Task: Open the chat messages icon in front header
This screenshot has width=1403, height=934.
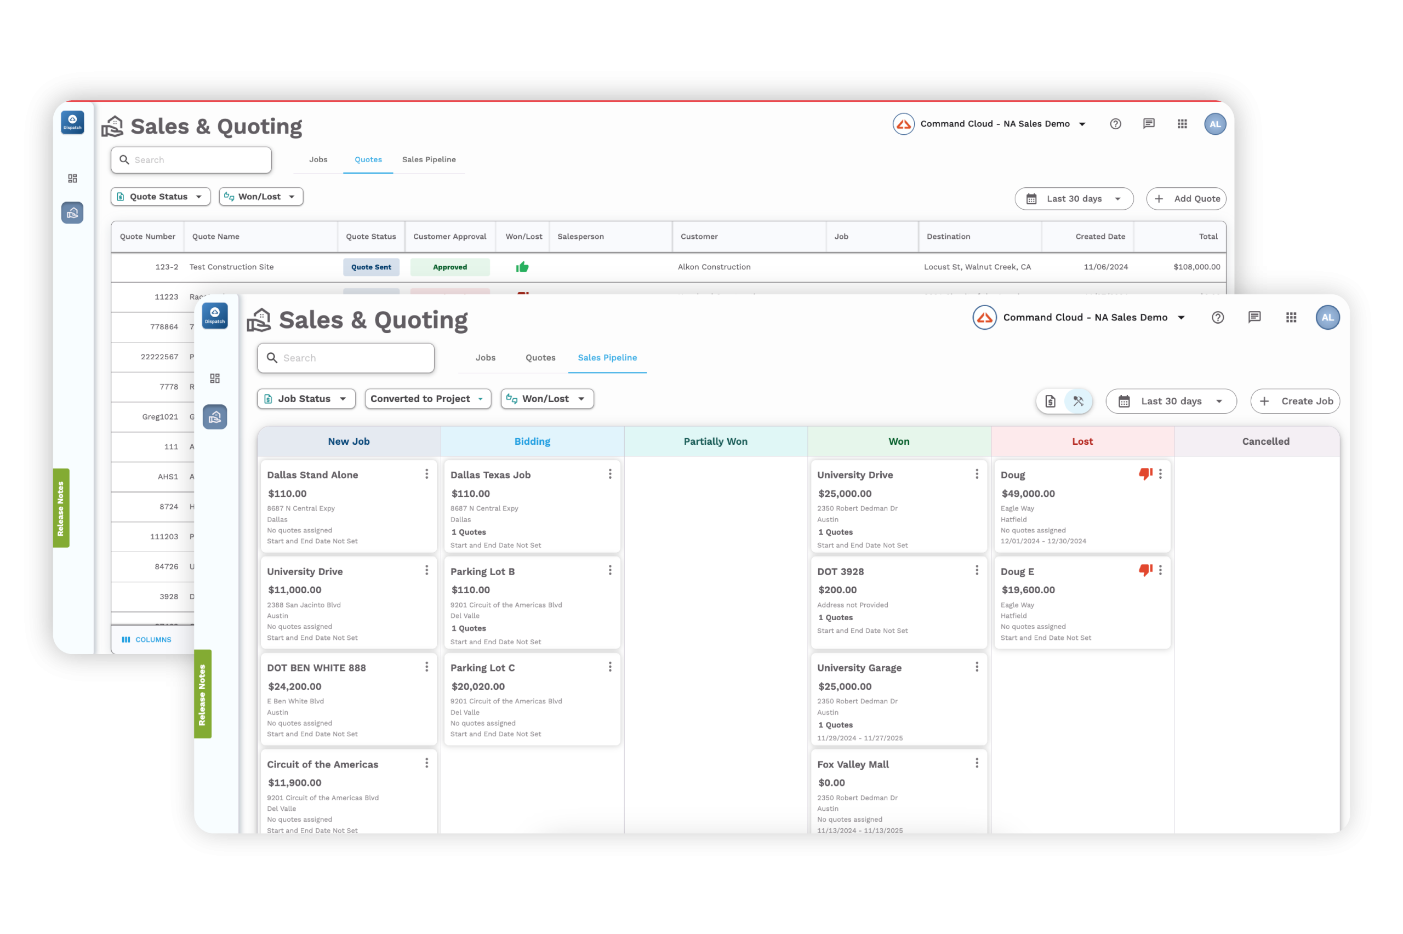Action: click(x=1254, y=318)
